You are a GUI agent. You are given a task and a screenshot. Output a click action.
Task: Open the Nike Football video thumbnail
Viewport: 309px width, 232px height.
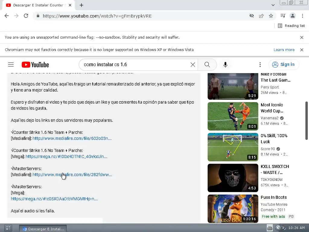click(x=233, y=86)
